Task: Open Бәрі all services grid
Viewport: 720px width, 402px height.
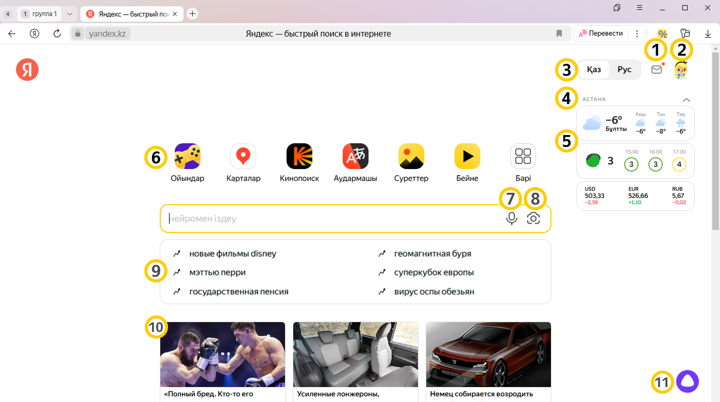Action: pos(523,156)
